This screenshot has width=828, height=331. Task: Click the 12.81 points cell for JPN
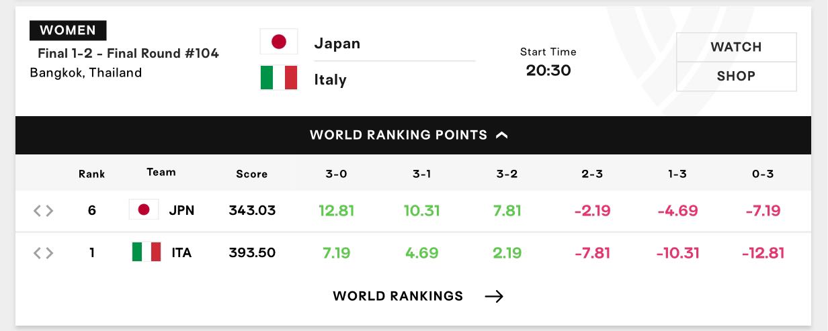[x=336, y=211]
